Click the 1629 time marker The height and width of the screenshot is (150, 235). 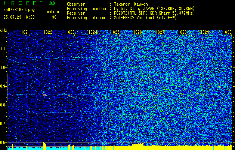click(205, 32)
